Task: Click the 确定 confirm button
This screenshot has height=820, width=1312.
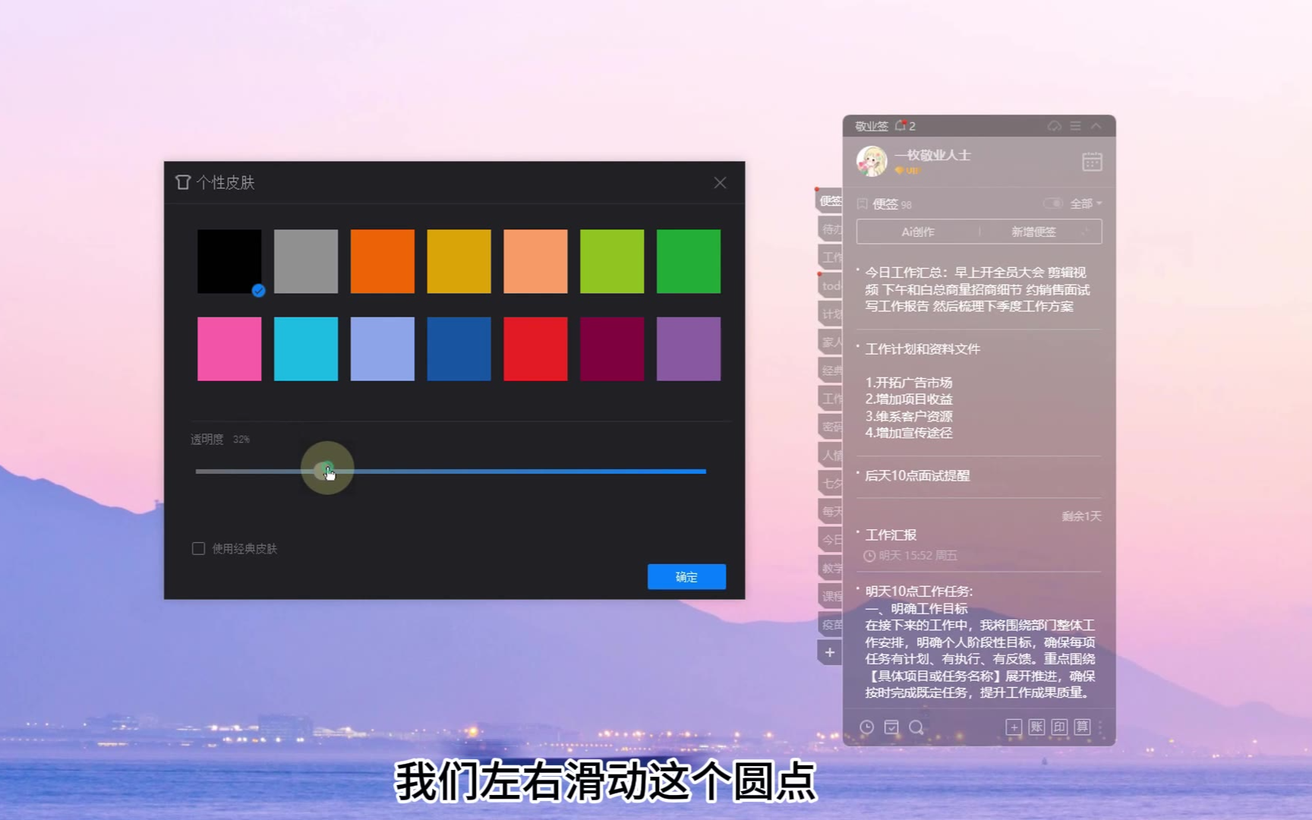Action: coord(686,577)
